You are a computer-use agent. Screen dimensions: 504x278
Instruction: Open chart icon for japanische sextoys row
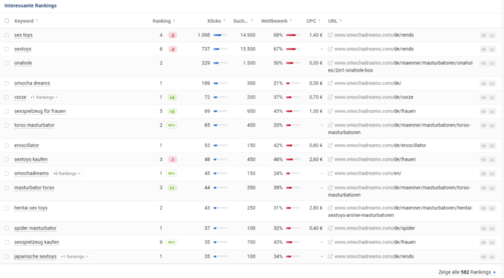(x=492, y=257)
